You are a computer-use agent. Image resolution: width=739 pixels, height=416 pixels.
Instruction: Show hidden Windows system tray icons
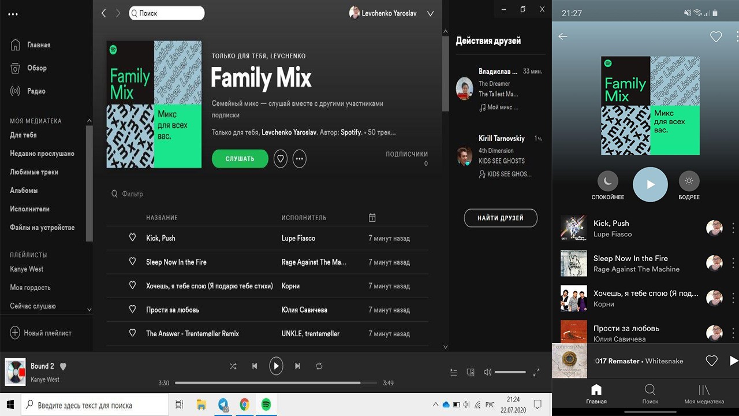[436, 404]
